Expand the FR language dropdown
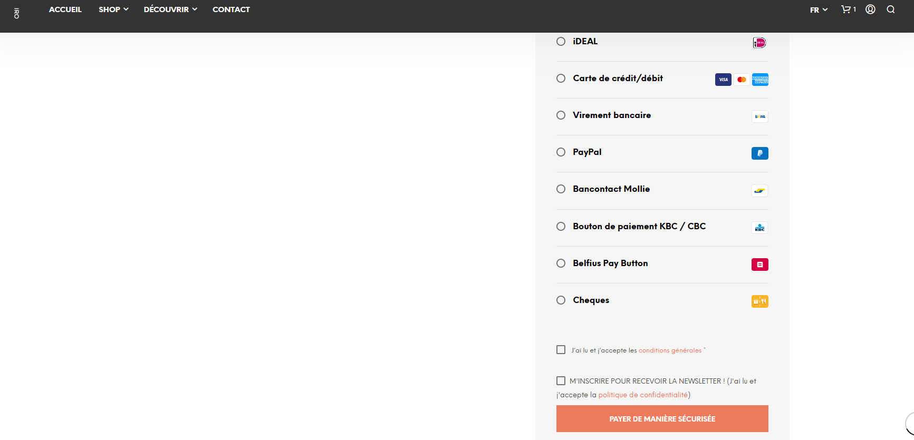The height and width of the screenshot is (440, 914). point(819,10)
